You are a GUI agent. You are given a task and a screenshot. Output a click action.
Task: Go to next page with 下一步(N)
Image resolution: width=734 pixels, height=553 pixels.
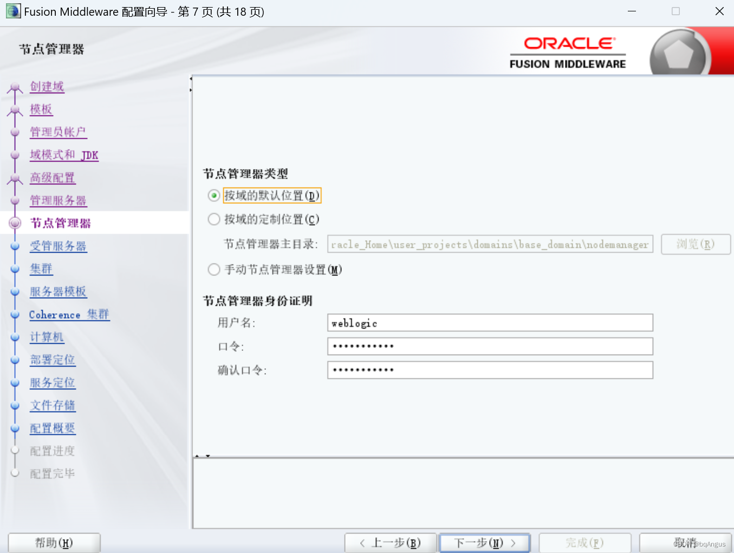[485, 543]
